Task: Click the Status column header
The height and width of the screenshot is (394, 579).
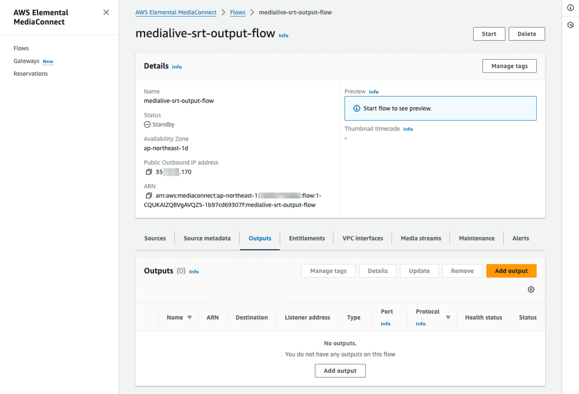Action: point(528,317)
